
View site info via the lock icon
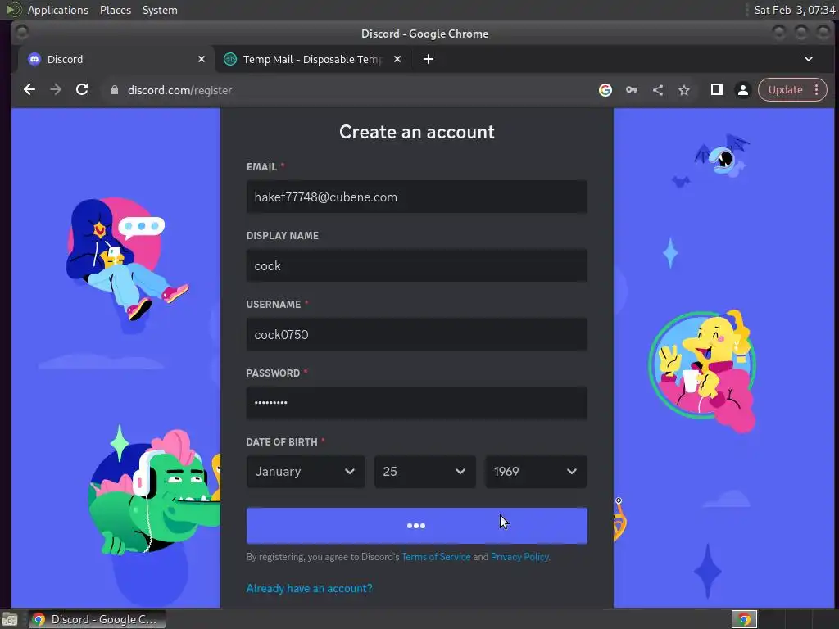point(114,90)
